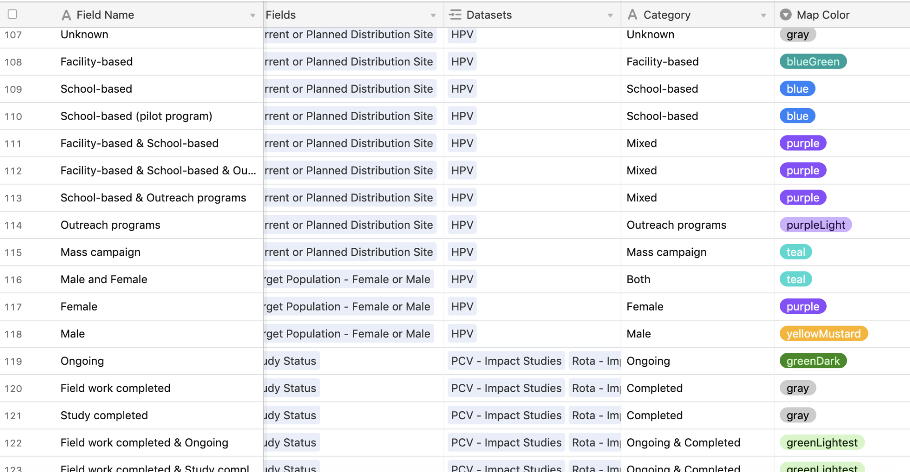The width and height of the screenshot is (910, 472).
Task: Click HPV dataset chip in the Male row
Action: [x=462, y=334]
